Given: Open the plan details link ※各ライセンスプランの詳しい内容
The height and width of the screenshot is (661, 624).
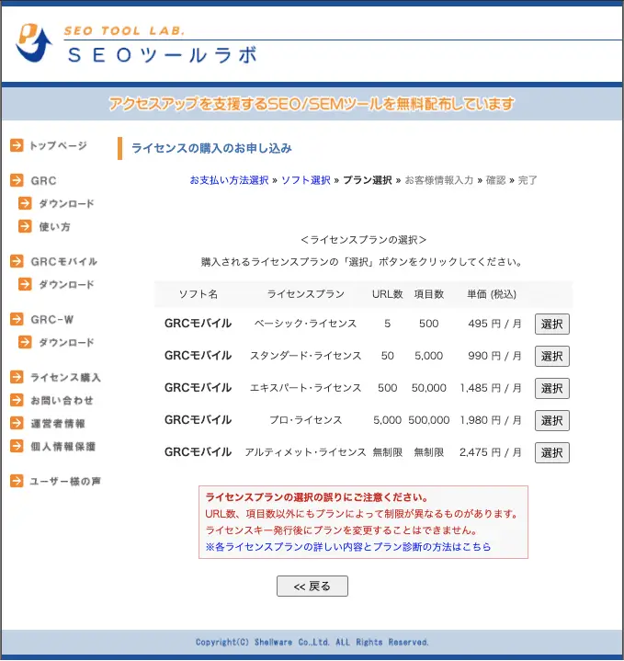Looking at the screenshot, I should pyautogui.click(x=348, y=547).
